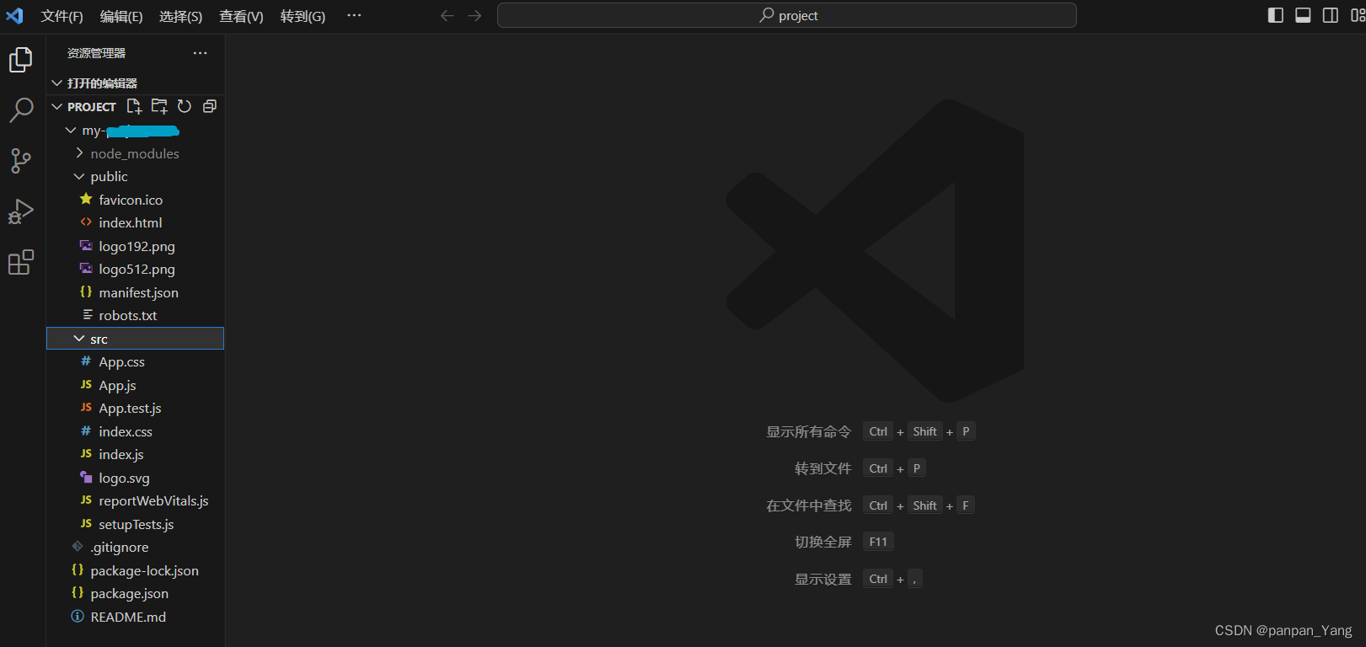Create a new folder in PROJECT

click(x=159, y=106)
